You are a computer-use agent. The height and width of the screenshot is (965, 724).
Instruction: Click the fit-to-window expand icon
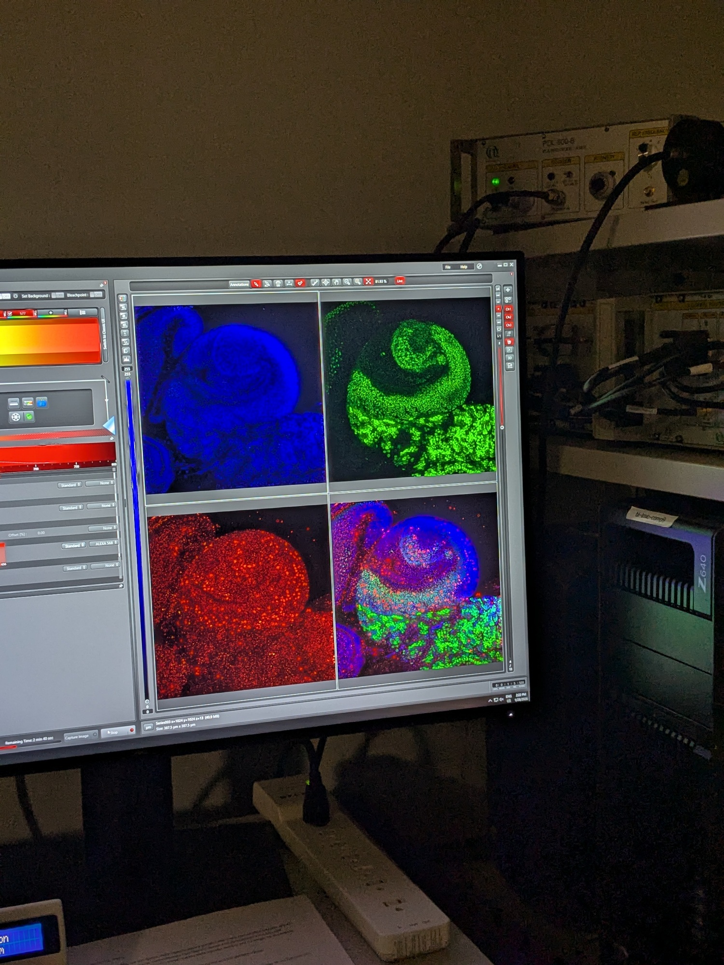pyautogui.click(x=369, y=281)
